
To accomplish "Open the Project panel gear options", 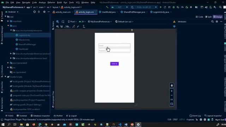I will coord(44,12).
